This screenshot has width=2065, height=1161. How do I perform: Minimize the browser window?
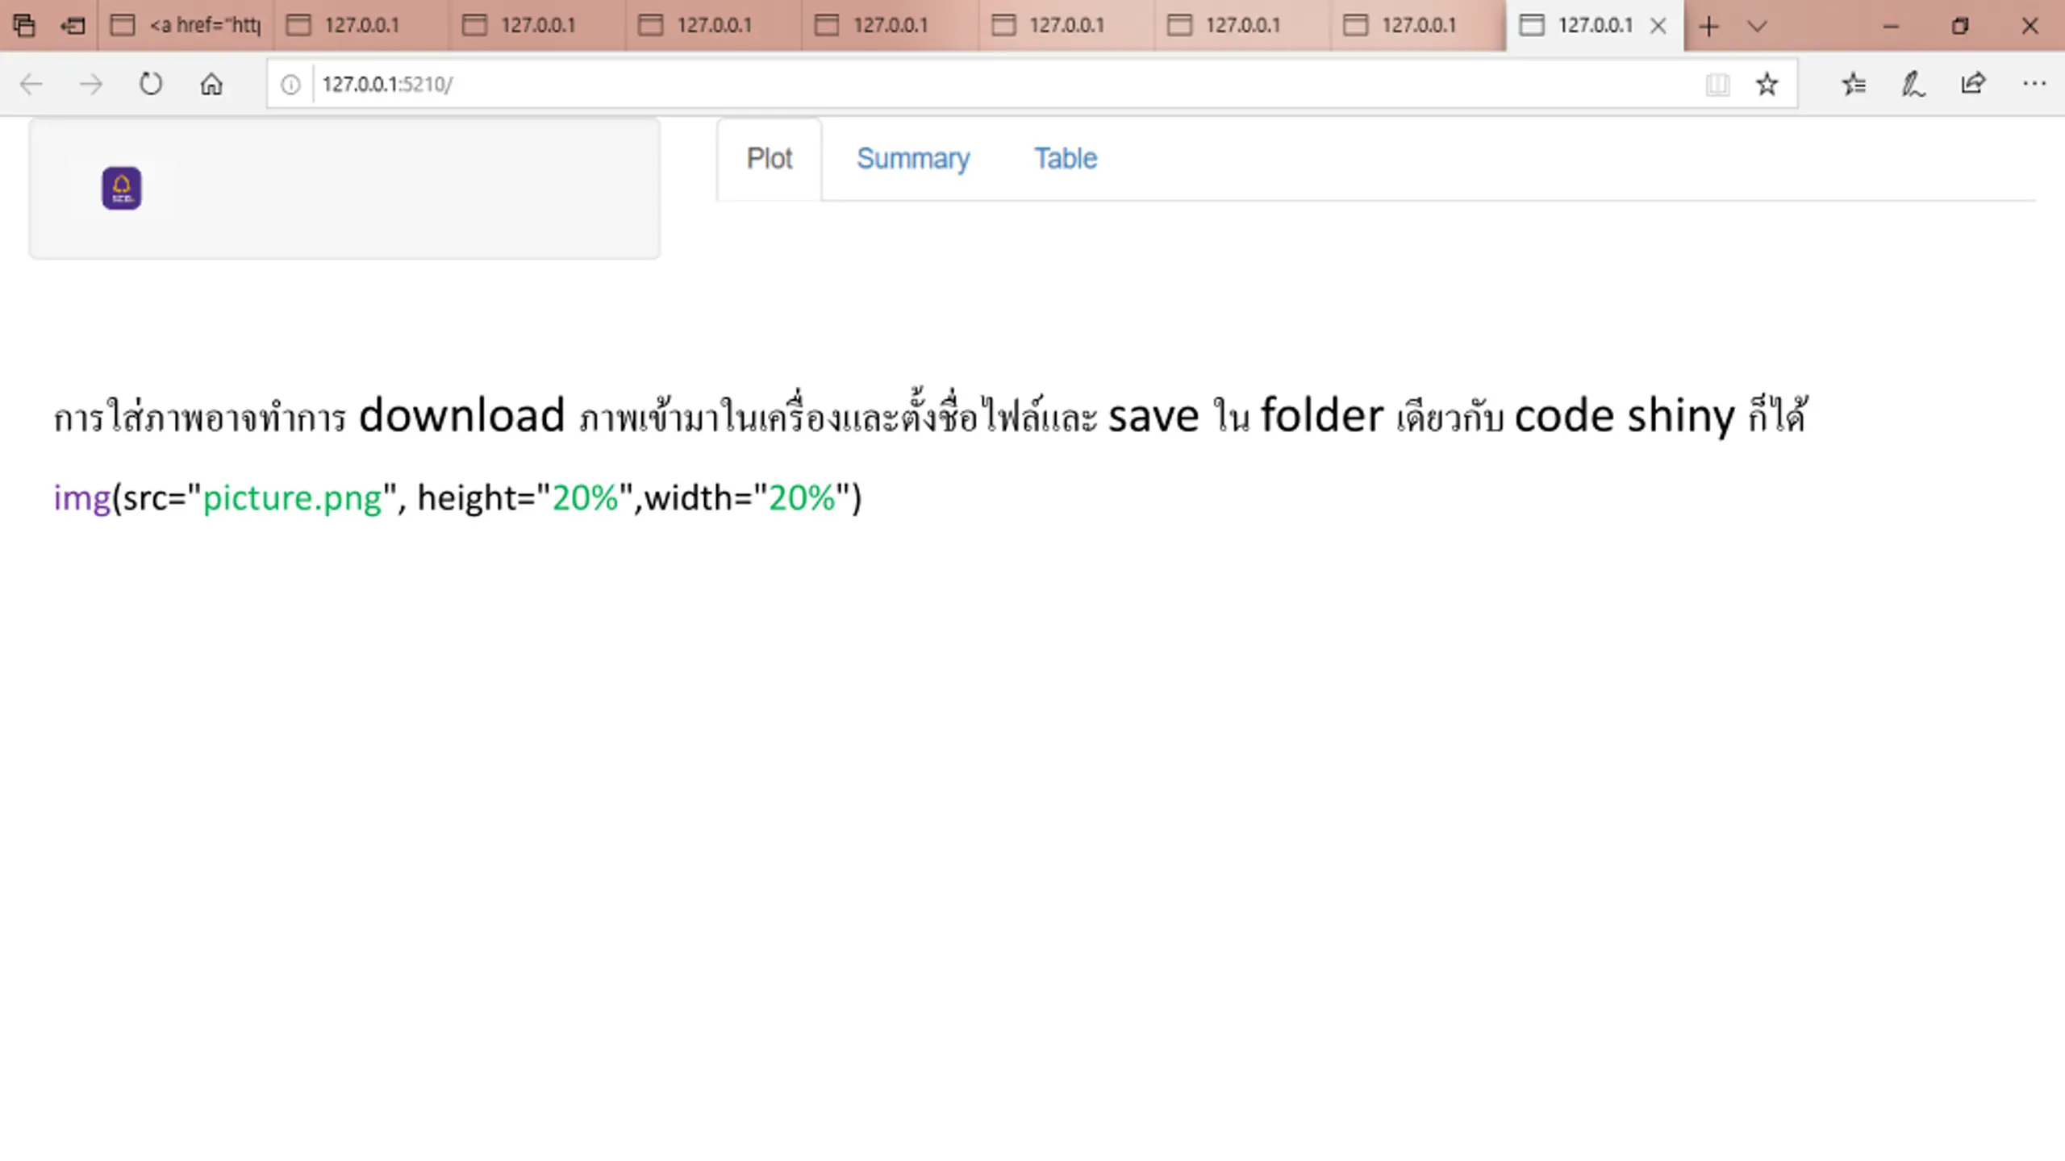tap(1891, 26)
